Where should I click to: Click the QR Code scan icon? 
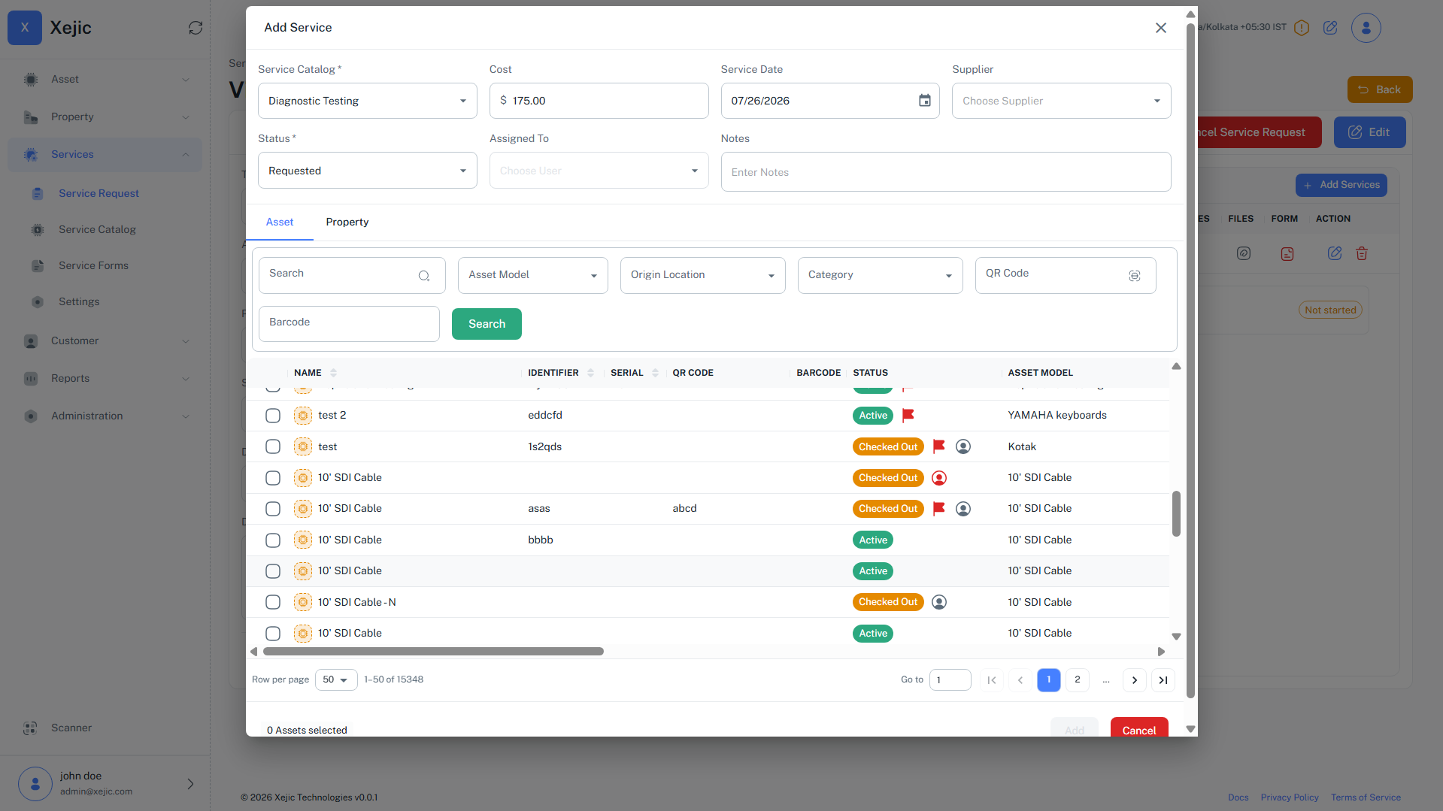click(1135, 276)
